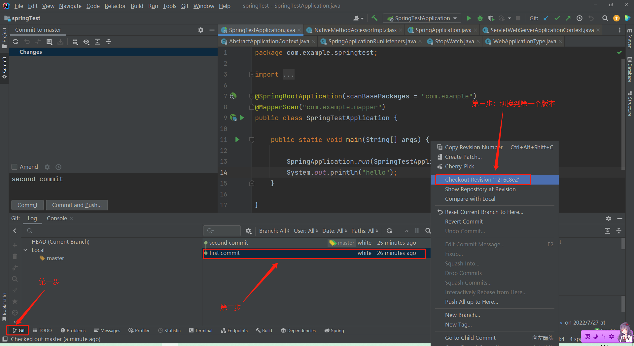Screen dimensions: 634x346
Task: Select New Branch... from context menu
Action: (495, 315)
